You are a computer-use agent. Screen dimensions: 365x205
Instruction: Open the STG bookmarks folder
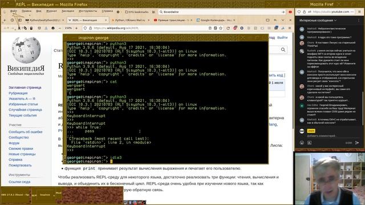[137, 12]
